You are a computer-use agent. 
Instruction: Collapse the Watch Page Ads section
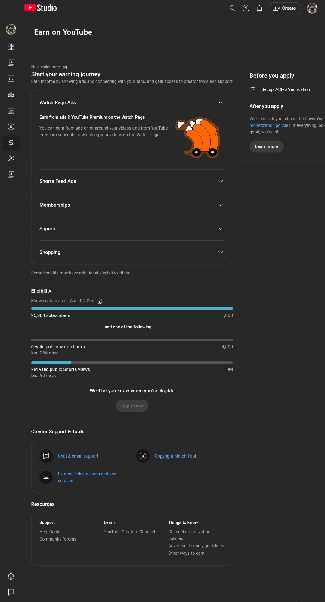(221, 102)
